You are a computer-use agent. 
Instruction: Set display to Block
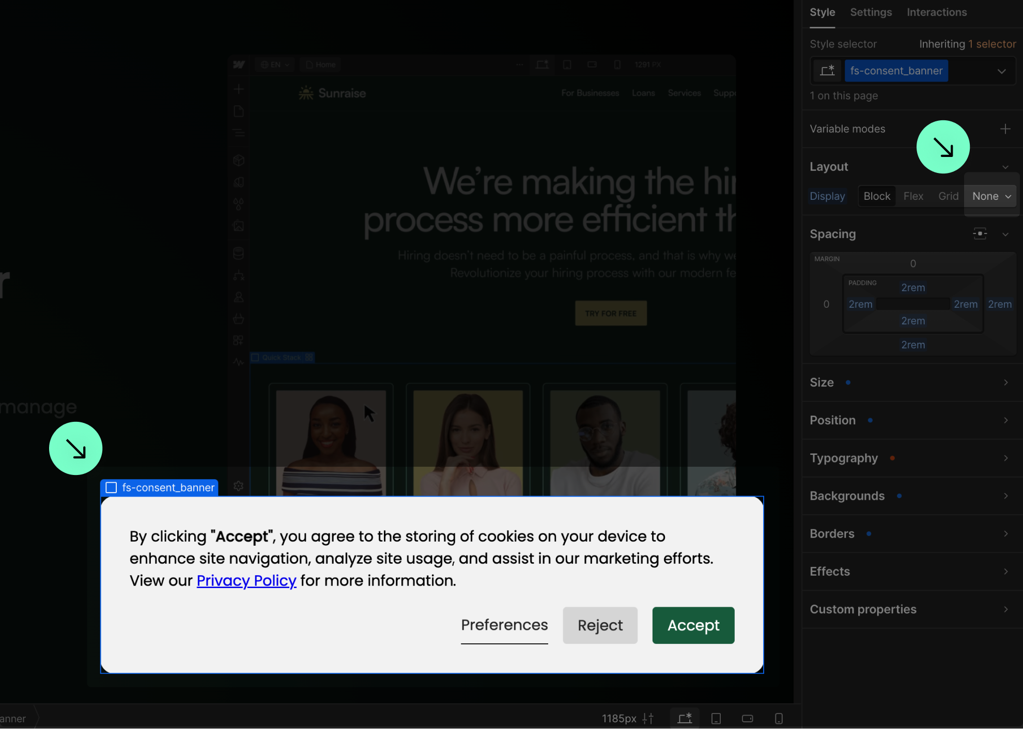click(x=877, y=196)
